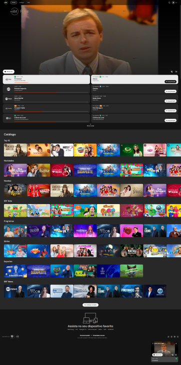The image size is (181, 365).
Task: Toggle picture-in-picture icon on main player
Action: [171, 72]
